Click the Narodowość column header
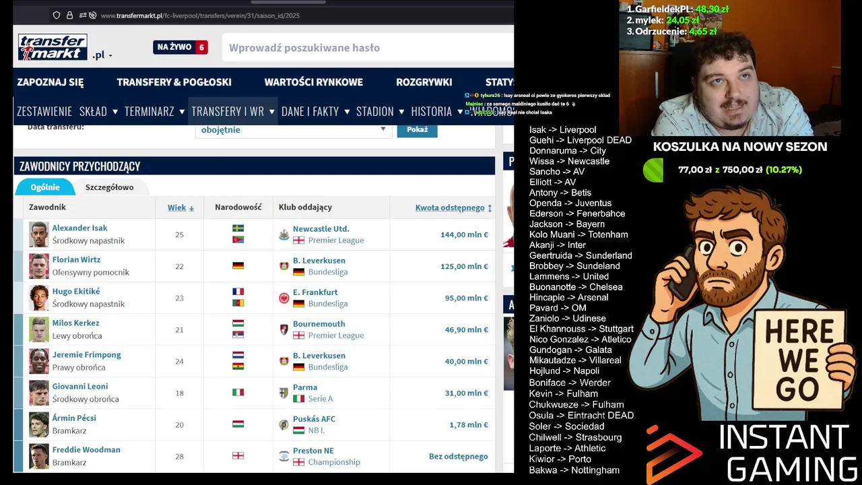Viewport: 862px width, 485px height. pyautogui.click(x=238, y=207)
